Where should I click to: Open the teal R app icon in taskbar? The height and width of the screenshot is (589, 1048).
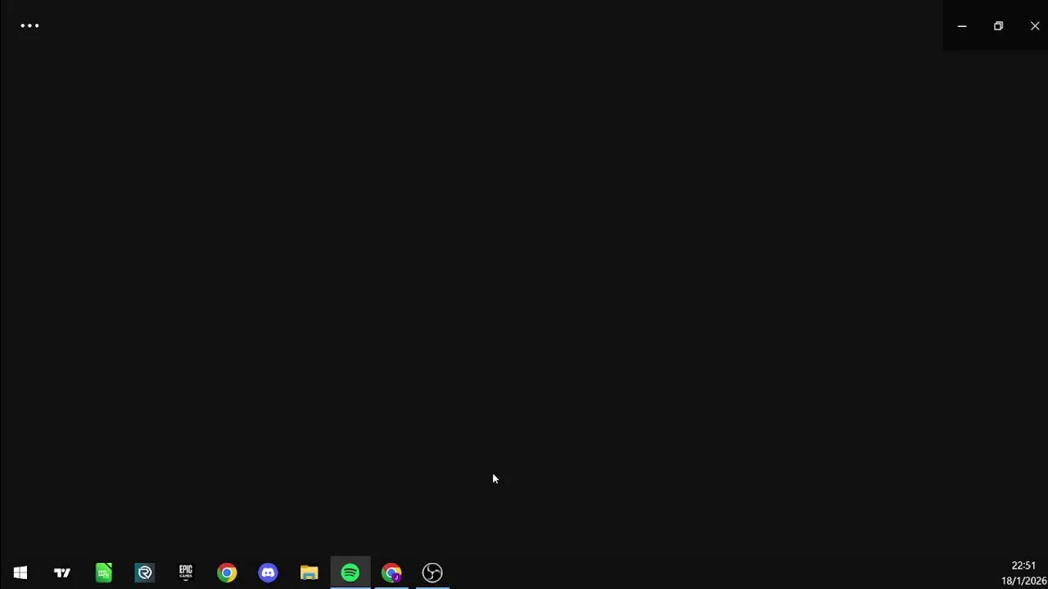(x=145, y=573)
